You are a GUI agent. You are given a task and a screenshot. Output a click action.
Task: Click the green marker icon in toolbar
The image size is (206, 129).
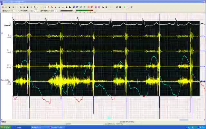124,7
